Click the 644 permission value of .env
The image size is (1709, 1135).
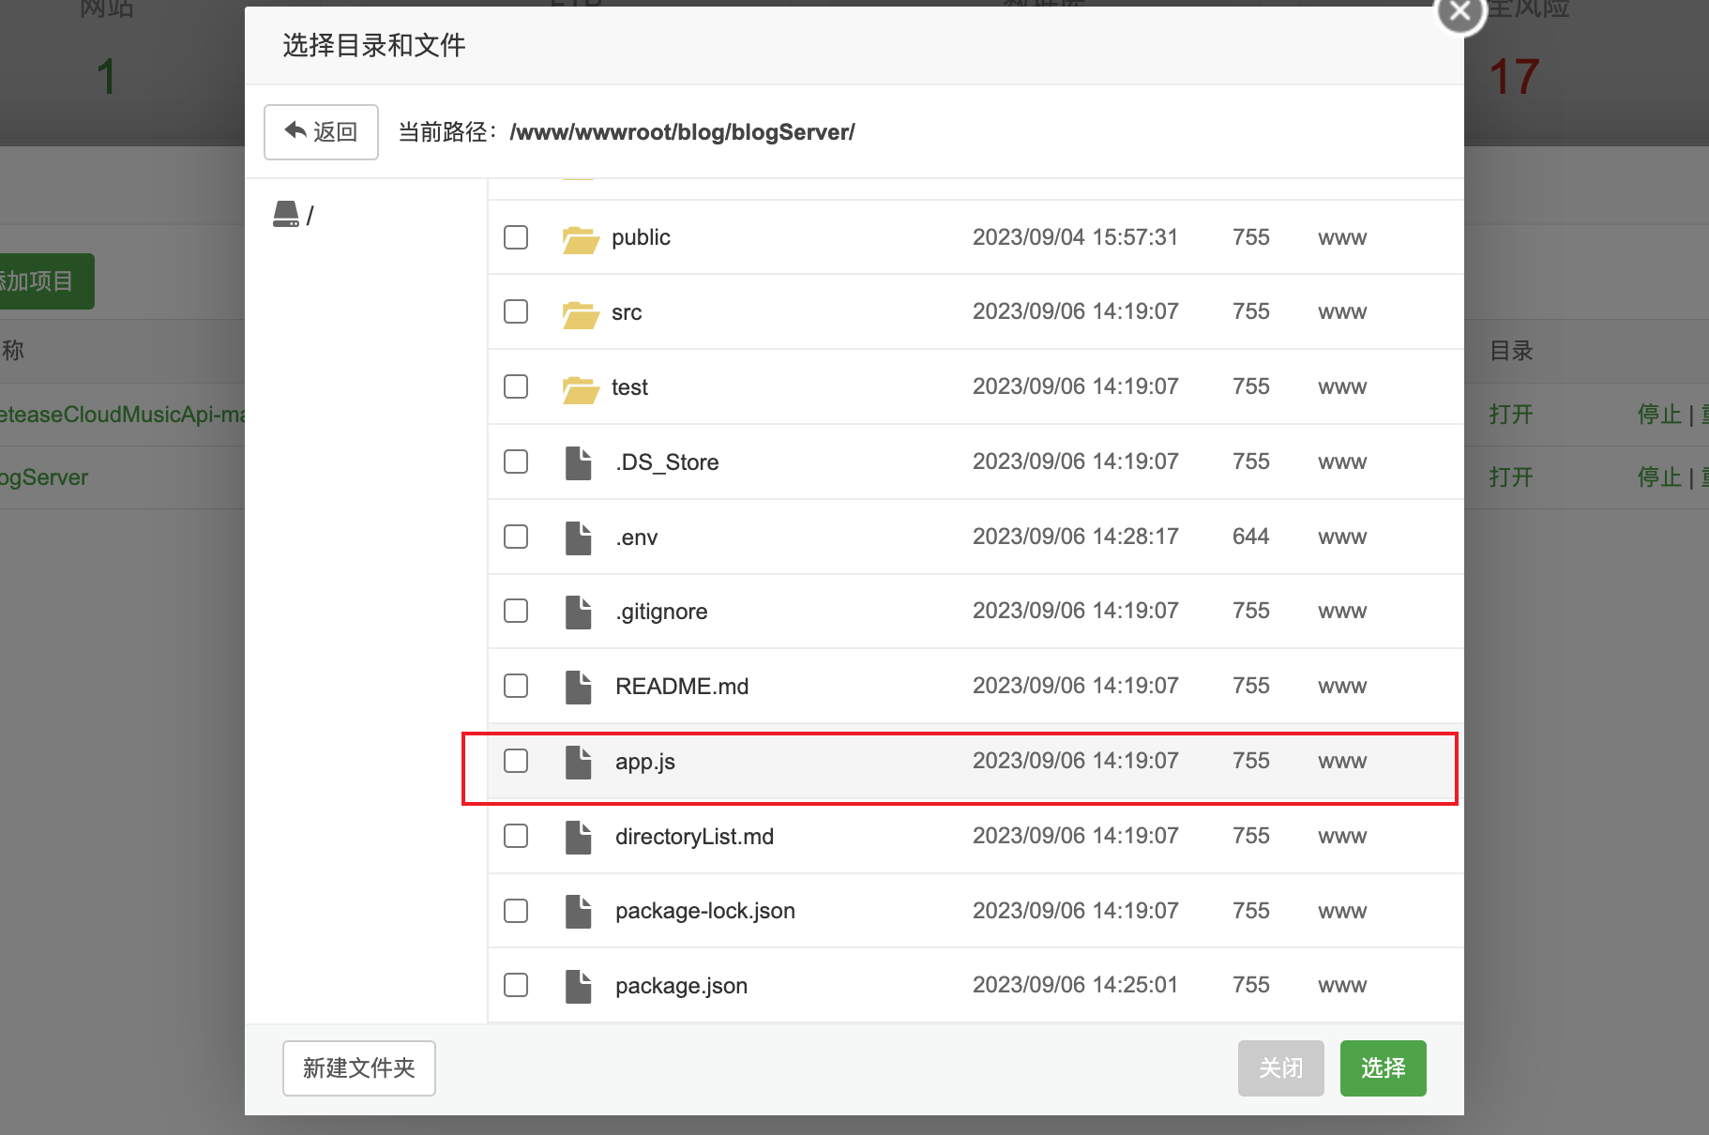[x=1251, y=537]
